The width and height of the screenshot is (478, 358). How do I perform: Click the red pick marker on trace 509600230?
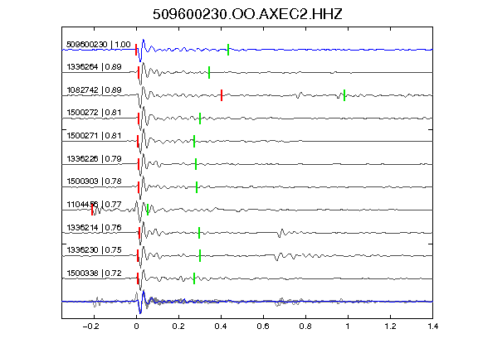coord(136,50)
